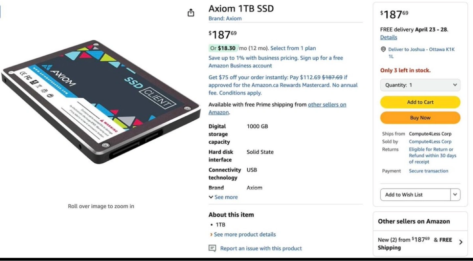The height and width of the screenshot is (261, 473).
Task: Click Add to Wish List button
Action: [415, 194]
